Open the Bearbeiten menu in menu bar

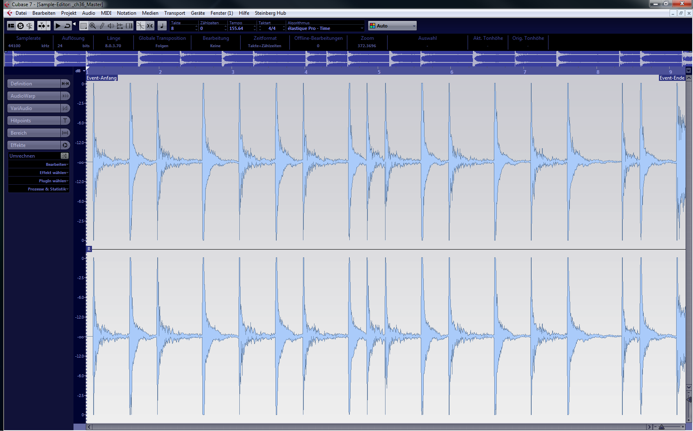pos(44,13)
